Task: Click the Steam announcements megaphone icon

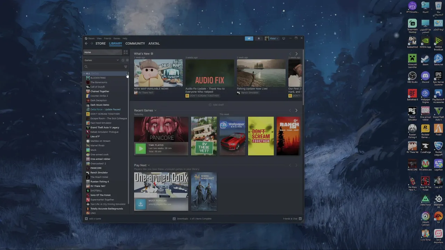Action: [249, 39]
